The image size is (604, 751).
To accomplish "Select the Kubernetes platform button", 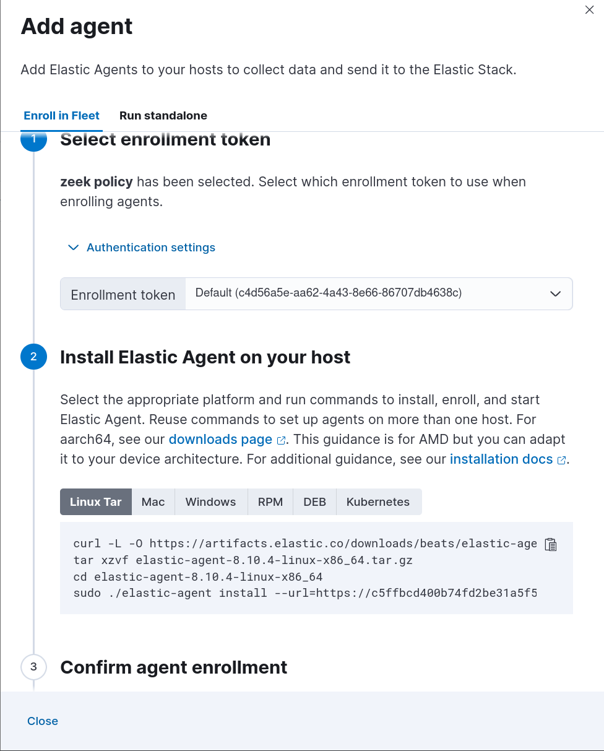I will (x=378, y=502).
